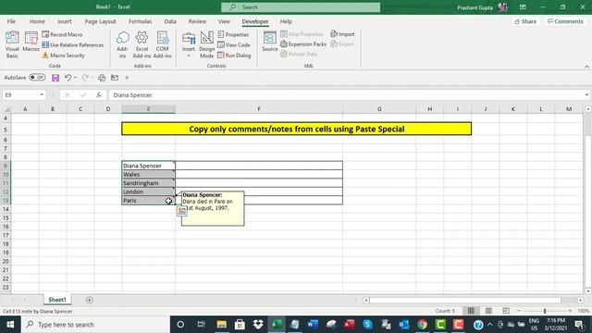Click the Select All corner triangle
The image size is (592, 333).
click(6, 109)
